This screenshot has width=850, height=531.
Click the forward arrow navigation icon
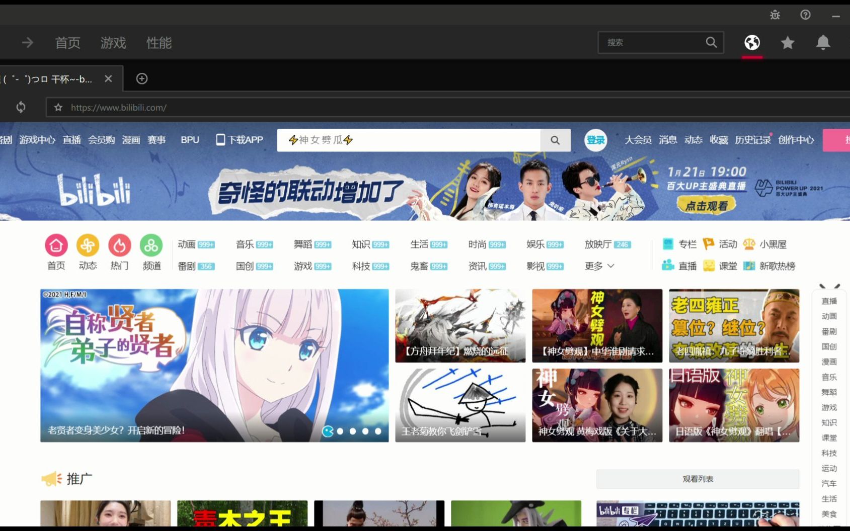28,43
